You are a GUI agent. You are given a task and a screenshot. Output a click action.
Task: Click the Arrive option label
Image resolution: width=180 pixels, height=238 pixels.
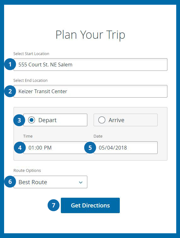click(x=116, y=120)
